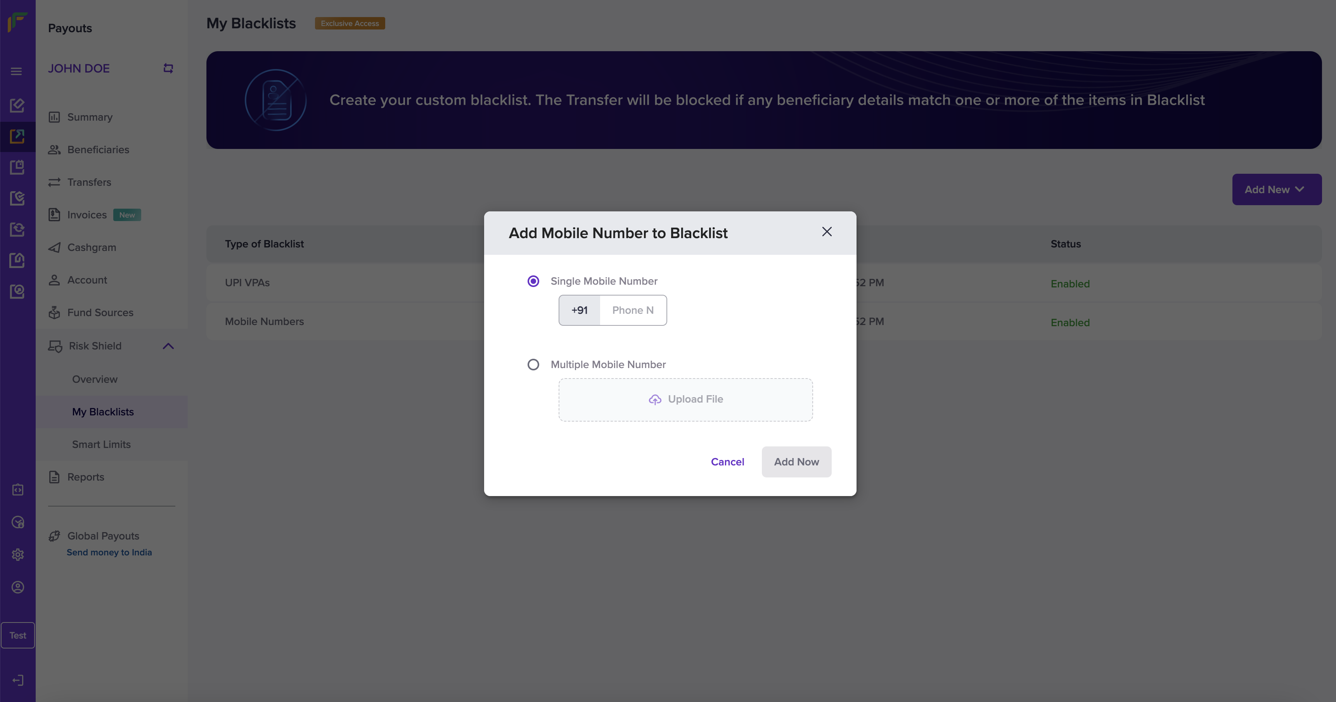The width and height of the screenshot is (1336, 702).
Task: Click the account switch icon beside JOHN DOE
Action: (168, 68)
